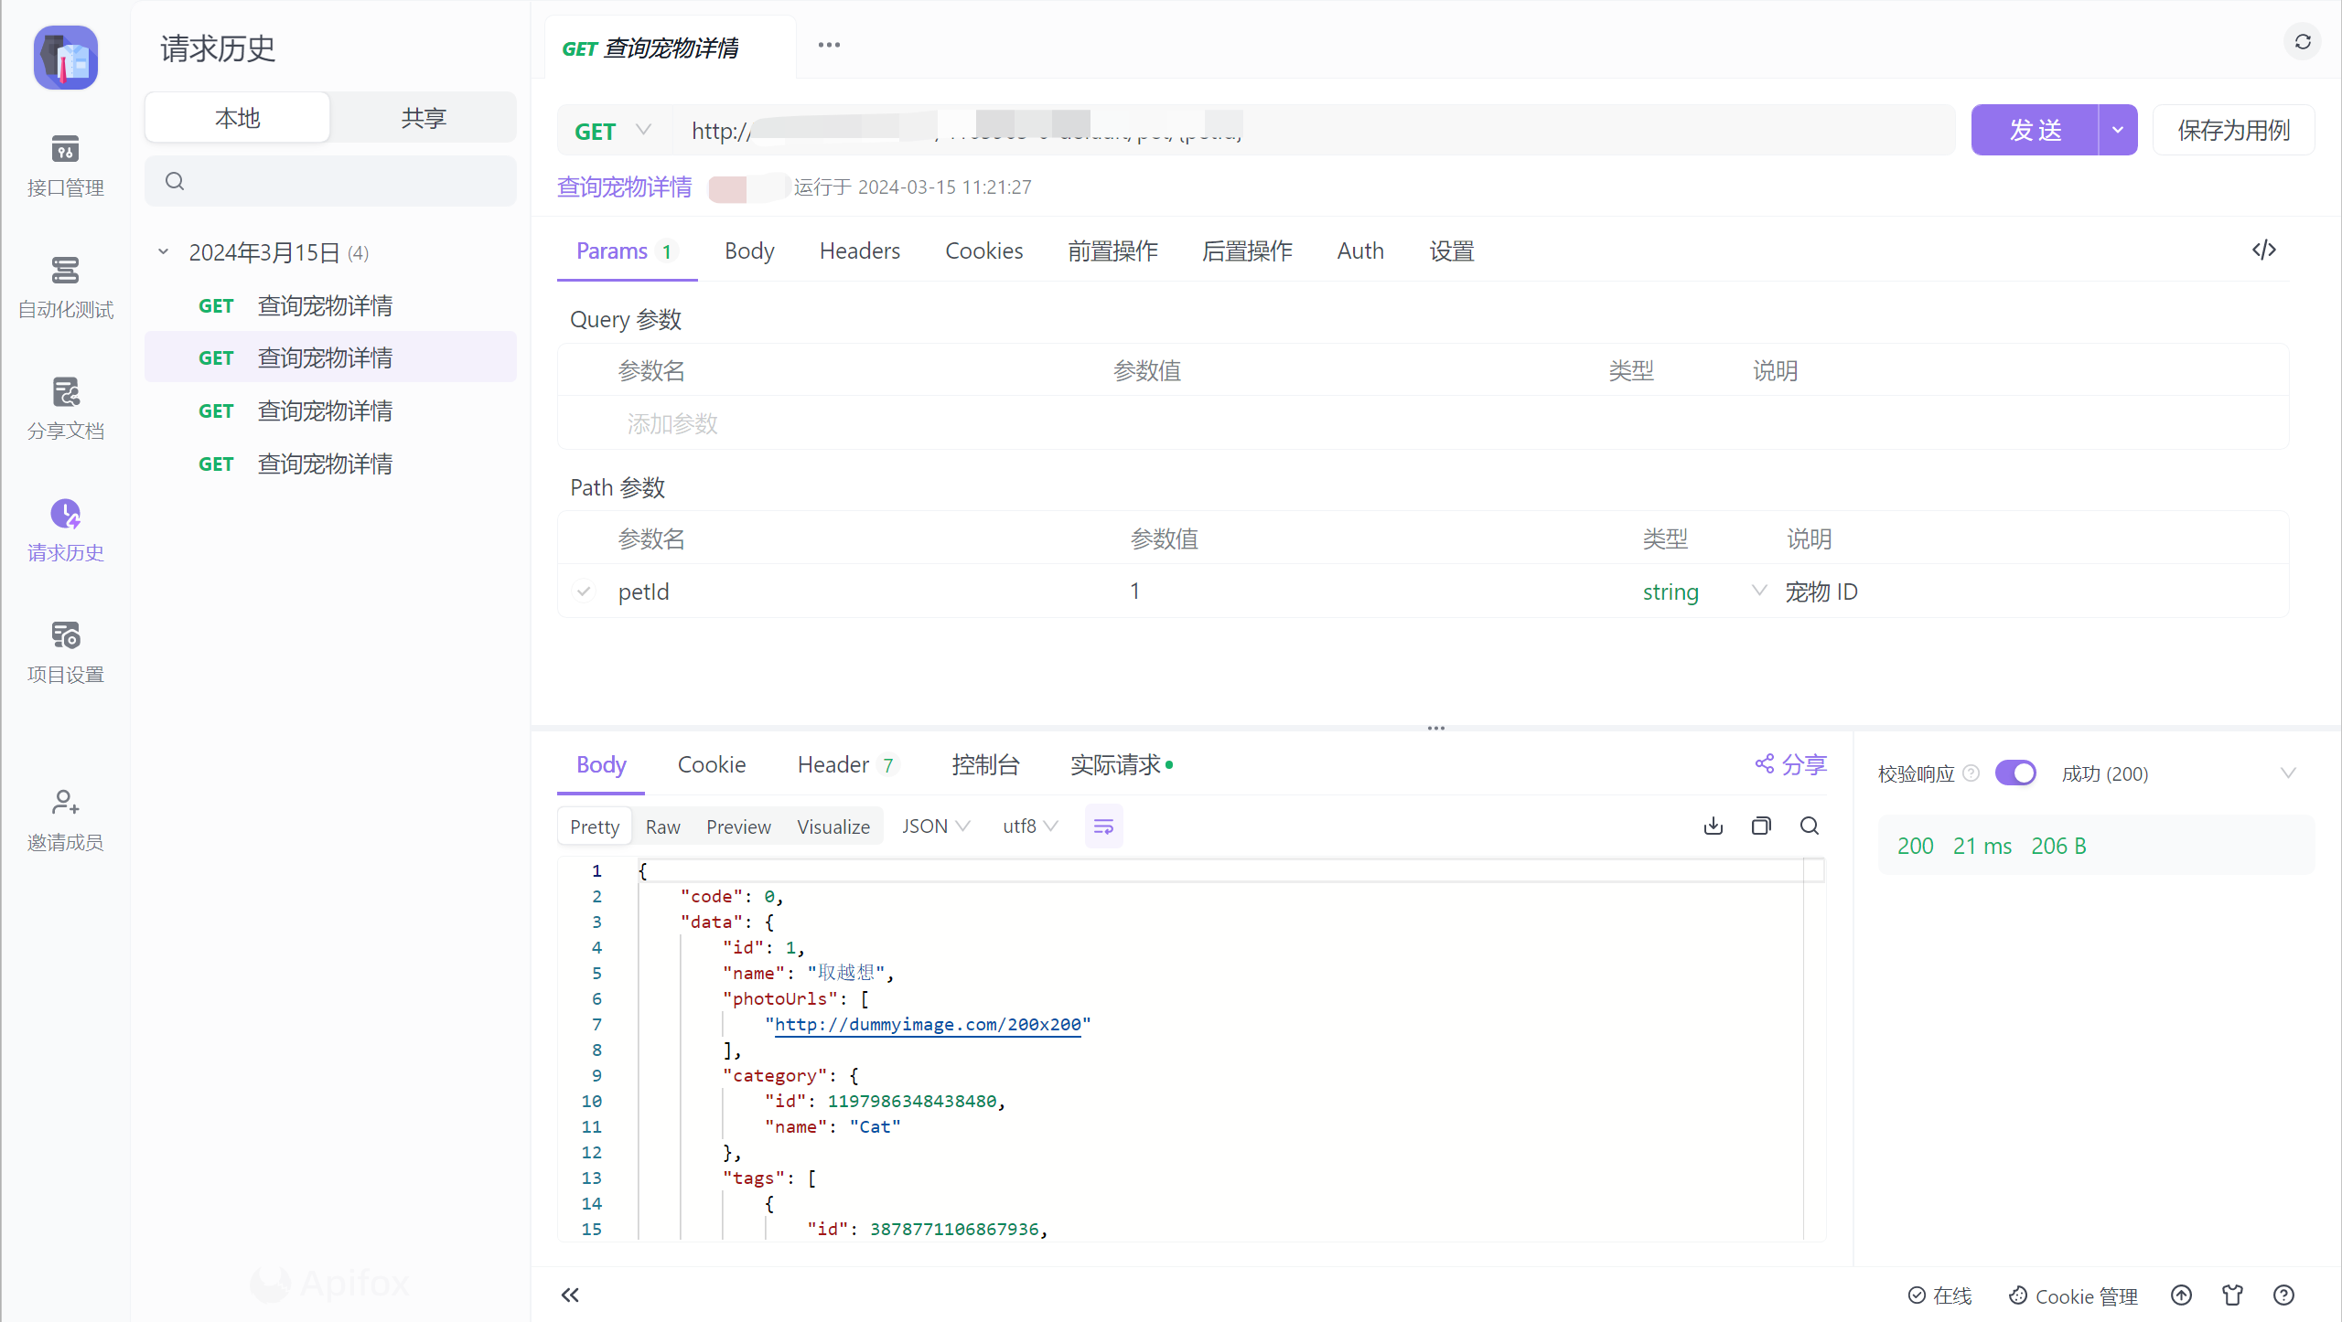
Task: Switch response view to Raw mode
Action: (662, 826)
